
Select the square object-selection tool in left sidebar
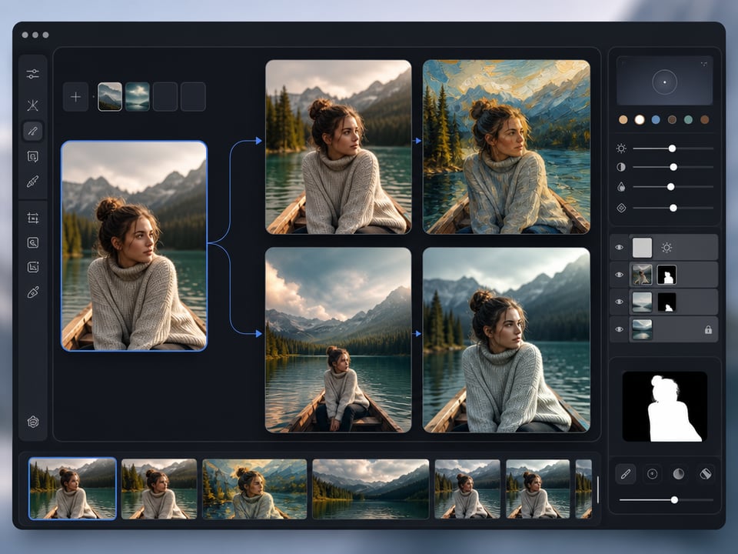coord(32,156)
